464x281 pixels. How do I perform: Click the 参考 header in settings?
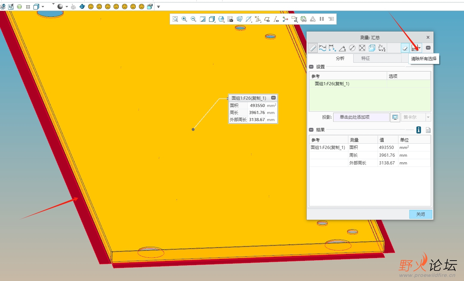click(348, 76)
